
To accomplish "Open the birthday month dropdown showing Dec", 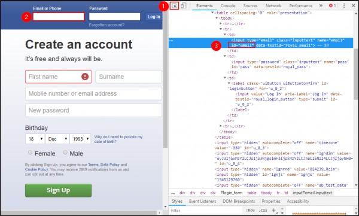I will [x=57, y=139].
